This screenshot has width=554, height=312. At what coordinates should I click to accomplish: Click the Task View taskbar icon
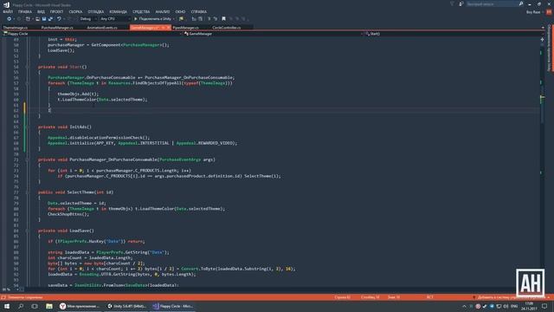[35, 306]
